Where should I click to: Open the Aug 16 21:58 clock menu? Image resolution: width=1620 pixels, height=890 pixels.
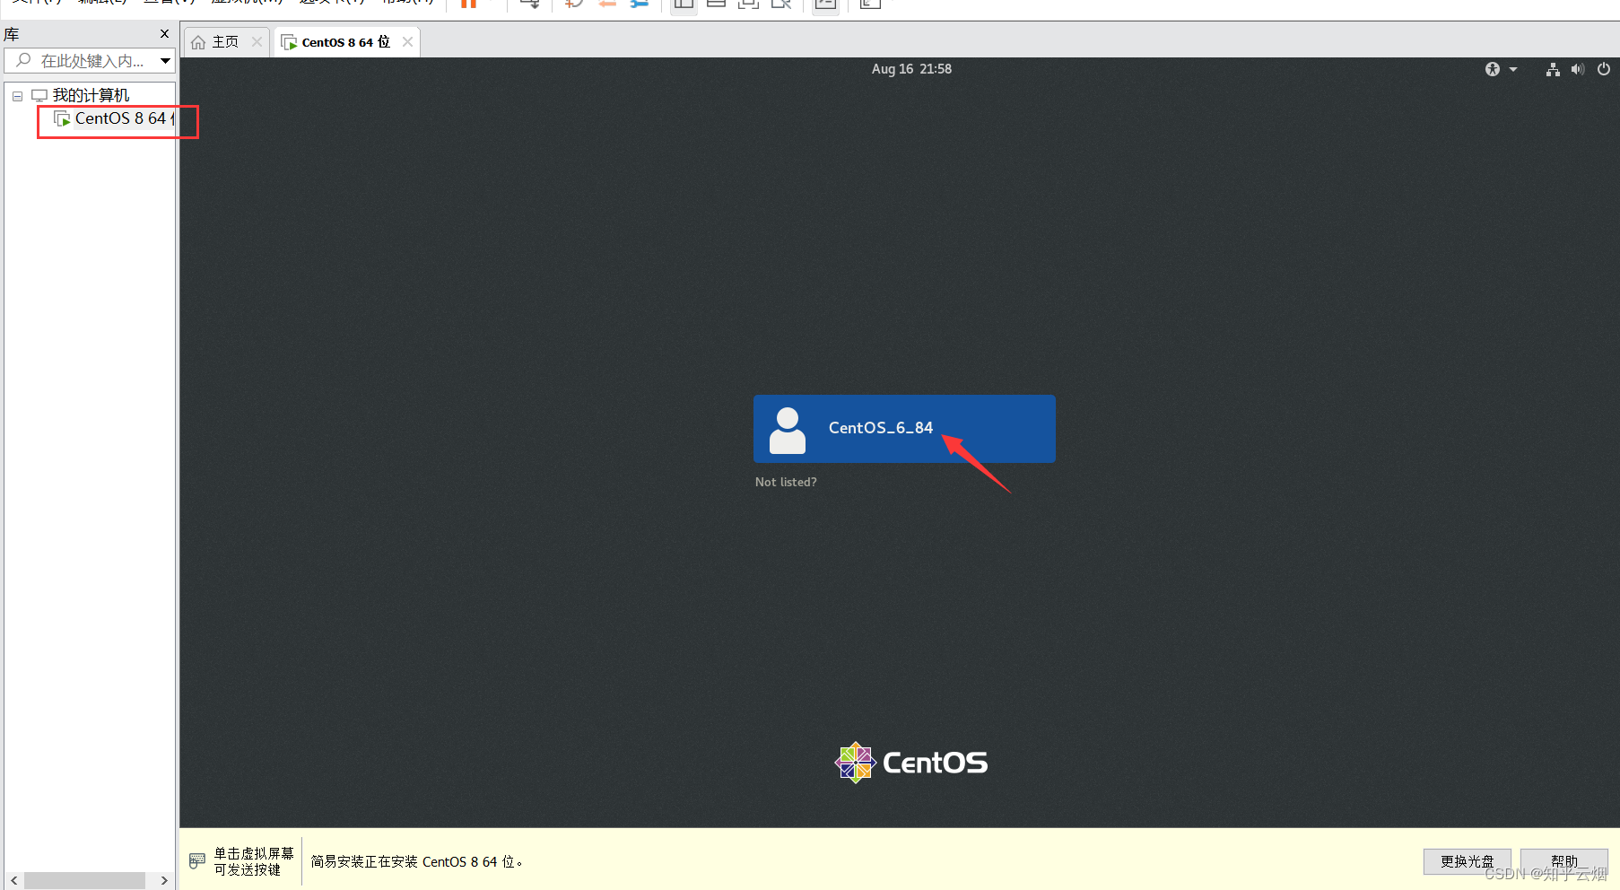[x=911, y=69]
